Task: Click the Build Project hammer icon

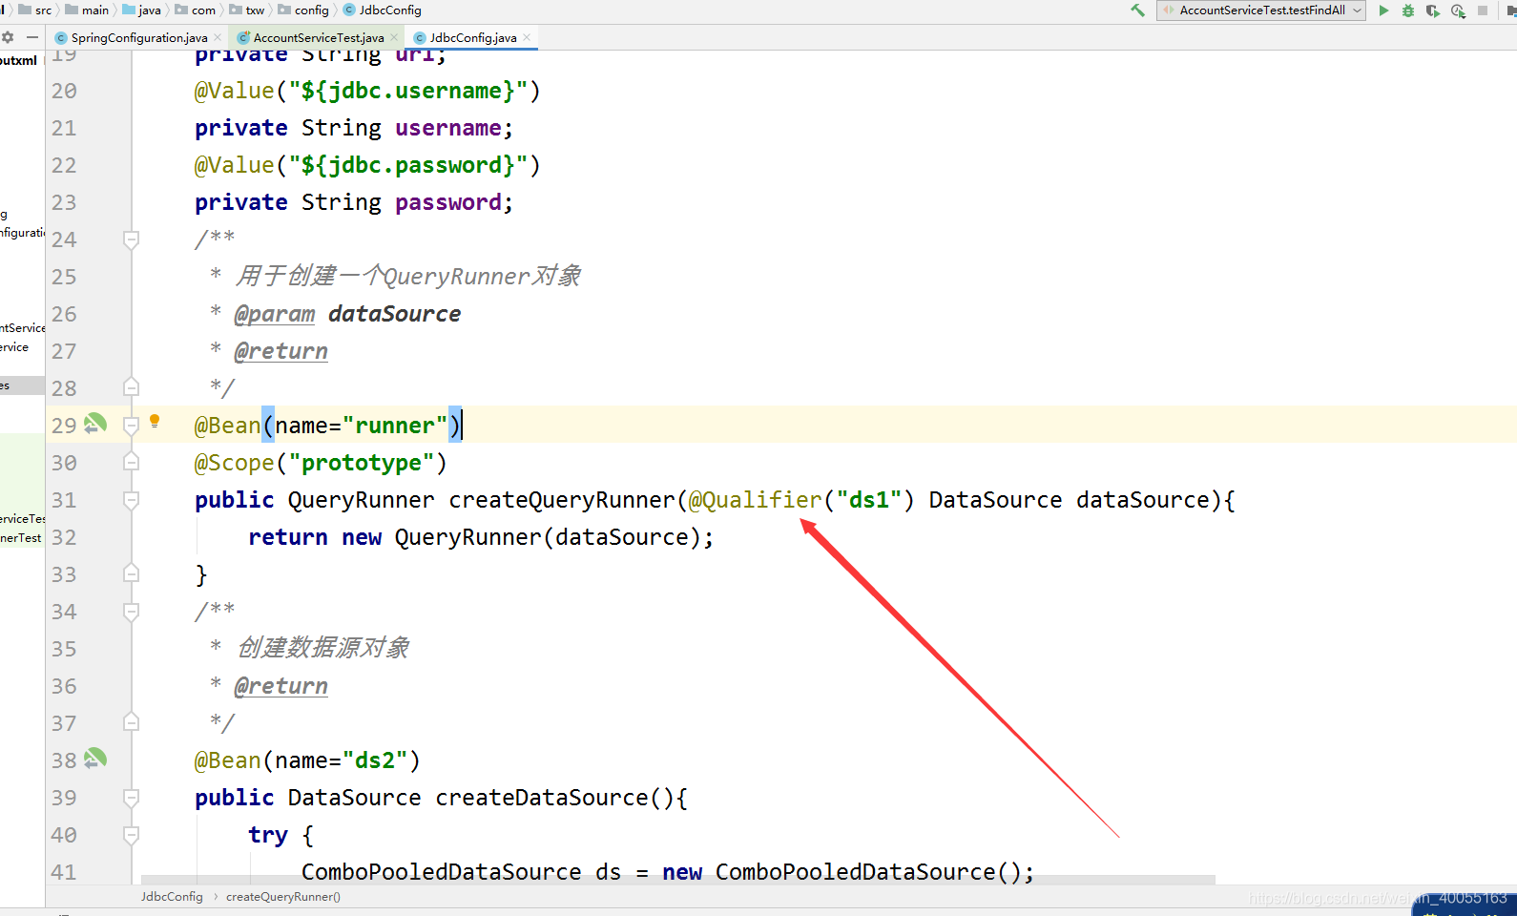Action: point(1137,10)
